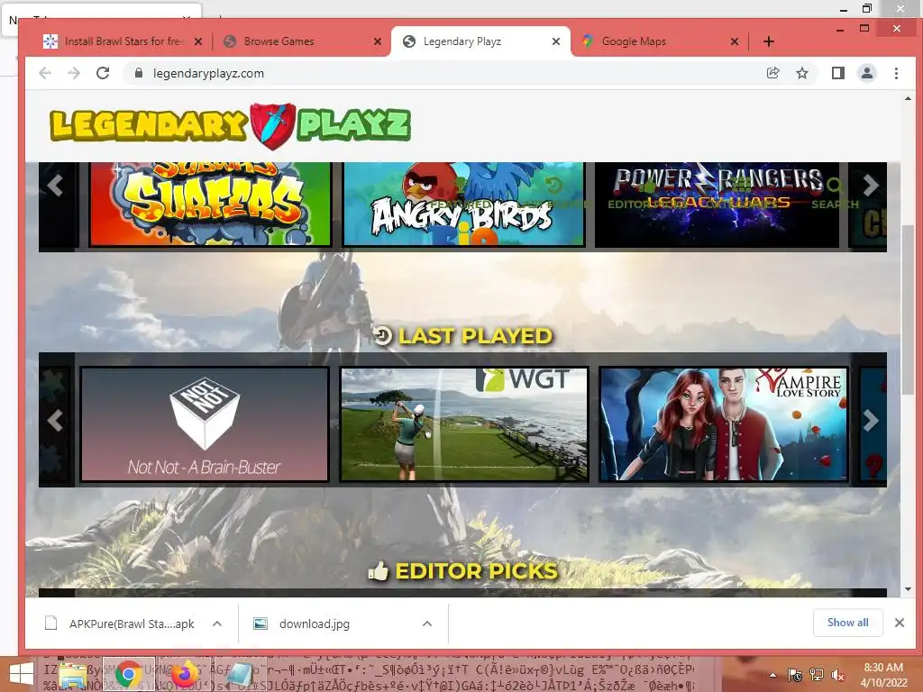Click Show all downloads
Screen dimensions: 923x692
pos(847,623)
